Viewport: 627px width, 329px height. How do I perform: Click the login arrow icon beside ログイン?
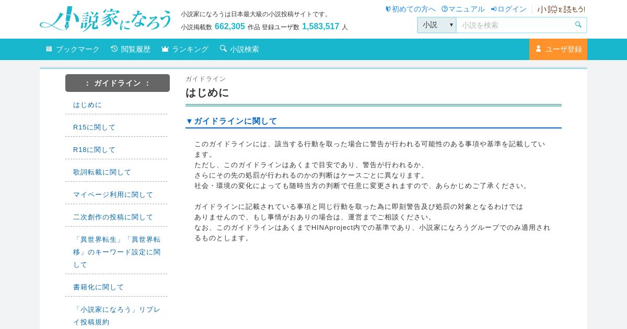(x=494, y=9)
